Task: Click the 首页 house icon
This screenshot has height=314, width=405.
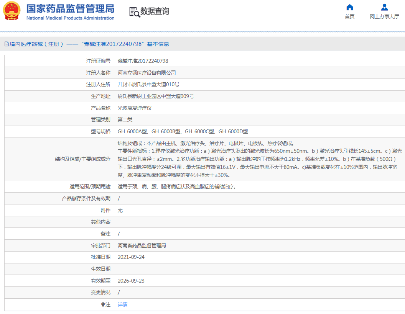Action: [x=349, y=7]
